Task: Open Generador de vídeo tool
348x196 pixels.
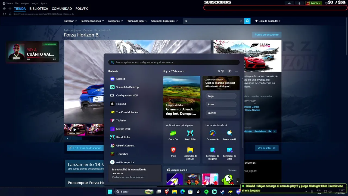Action: tap(229, 153)
